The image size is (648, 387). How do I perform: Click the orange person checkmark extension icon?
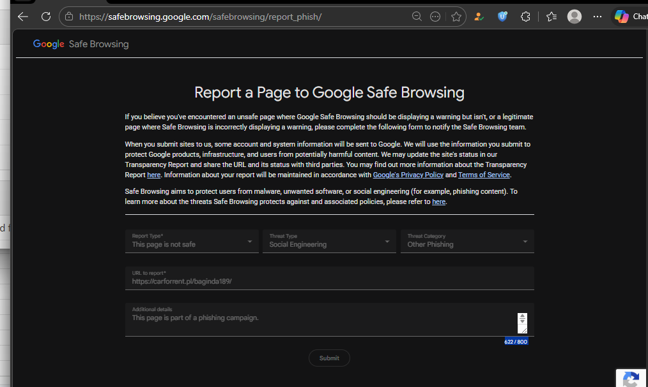[x=479, y=17]
